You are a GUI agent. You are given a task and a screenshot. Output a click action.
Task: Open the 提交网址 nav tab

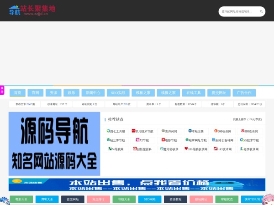tap(219, 93)
